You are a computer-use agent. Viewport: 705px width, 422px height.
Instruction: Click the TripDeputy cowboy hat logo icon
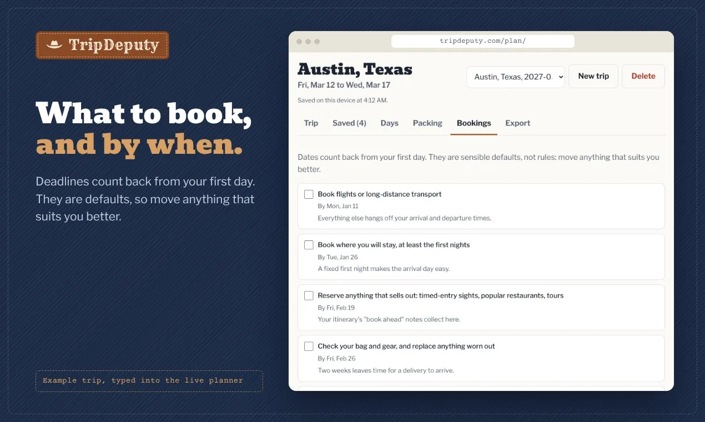click(54, 44)
